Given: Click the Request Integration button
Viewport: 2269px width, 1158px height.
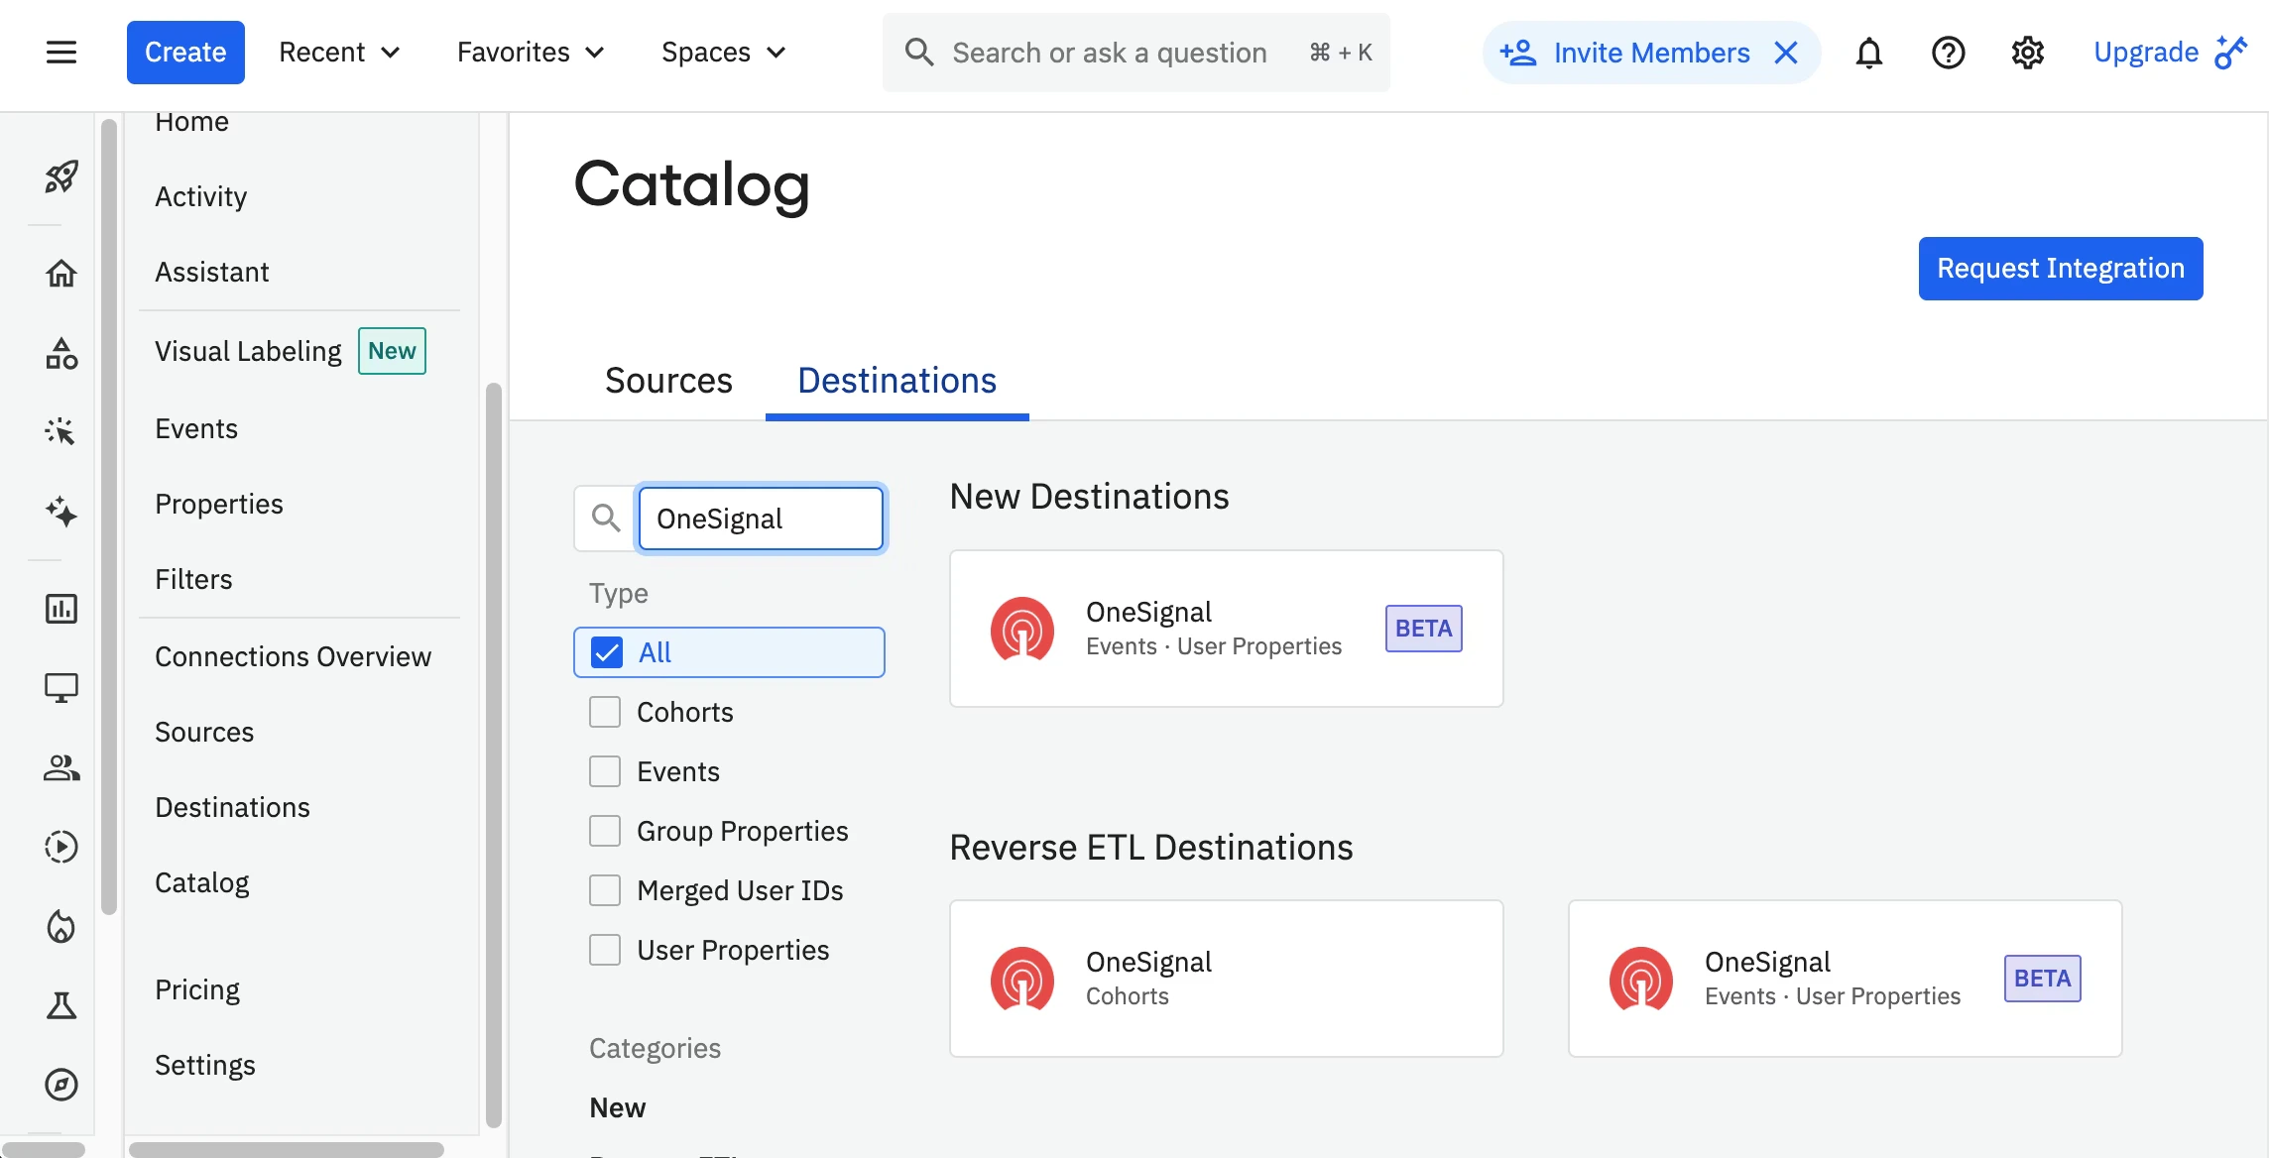Looking at the screenshot, I should point(2060,268).
